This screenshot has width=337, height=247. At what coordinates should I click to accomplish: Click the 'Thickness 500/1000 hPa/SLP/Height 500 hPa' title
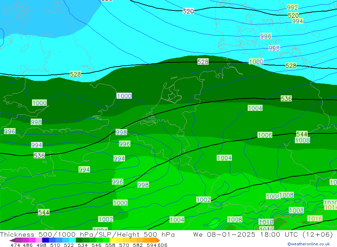point(87,234)
